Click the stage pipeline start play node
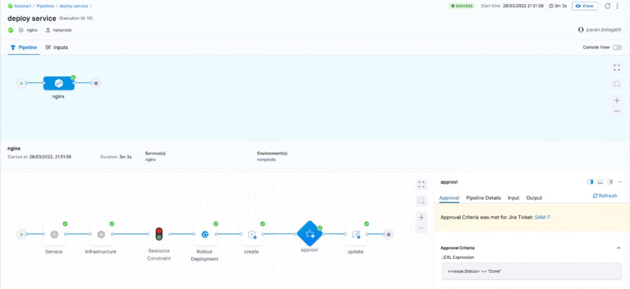This screenshot has height=289, width=630. point(22,83)
